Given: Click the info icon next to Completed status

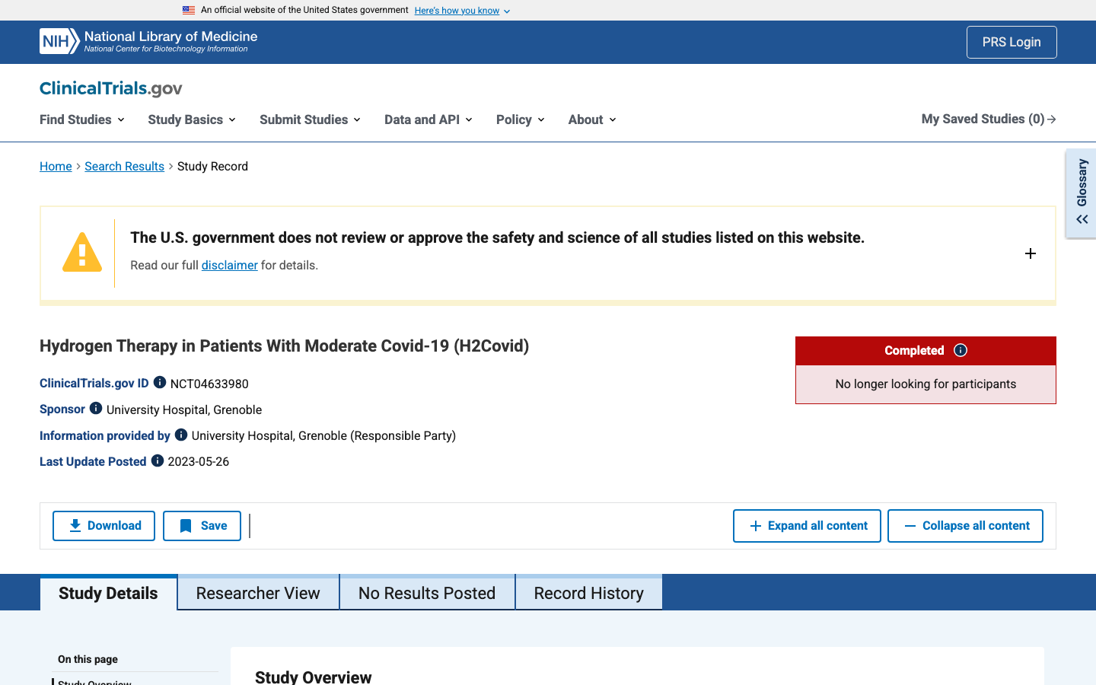Looking at the screenshot, I should pyautogui.click(x=961, y=350).
